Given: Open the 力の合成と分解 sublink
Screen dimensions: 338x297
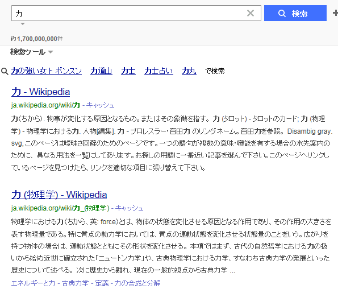Looking at the screenshot, I should pyautogui.click(x=137, y=283).
